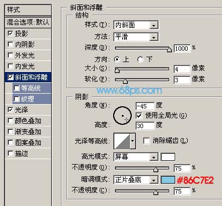Click the 高度 field showing 30
Screen dimensions: 222x206
tap(145, 126)
